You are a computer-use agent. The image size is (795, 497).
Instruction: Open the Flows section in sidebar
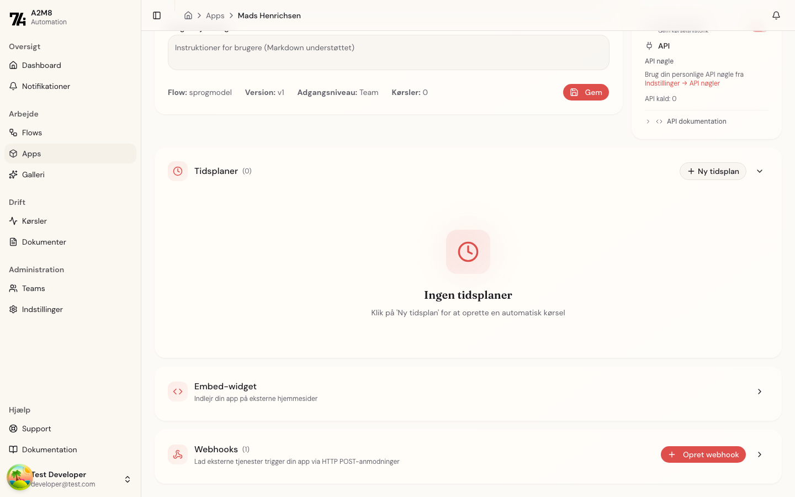(x=31, y=133)
